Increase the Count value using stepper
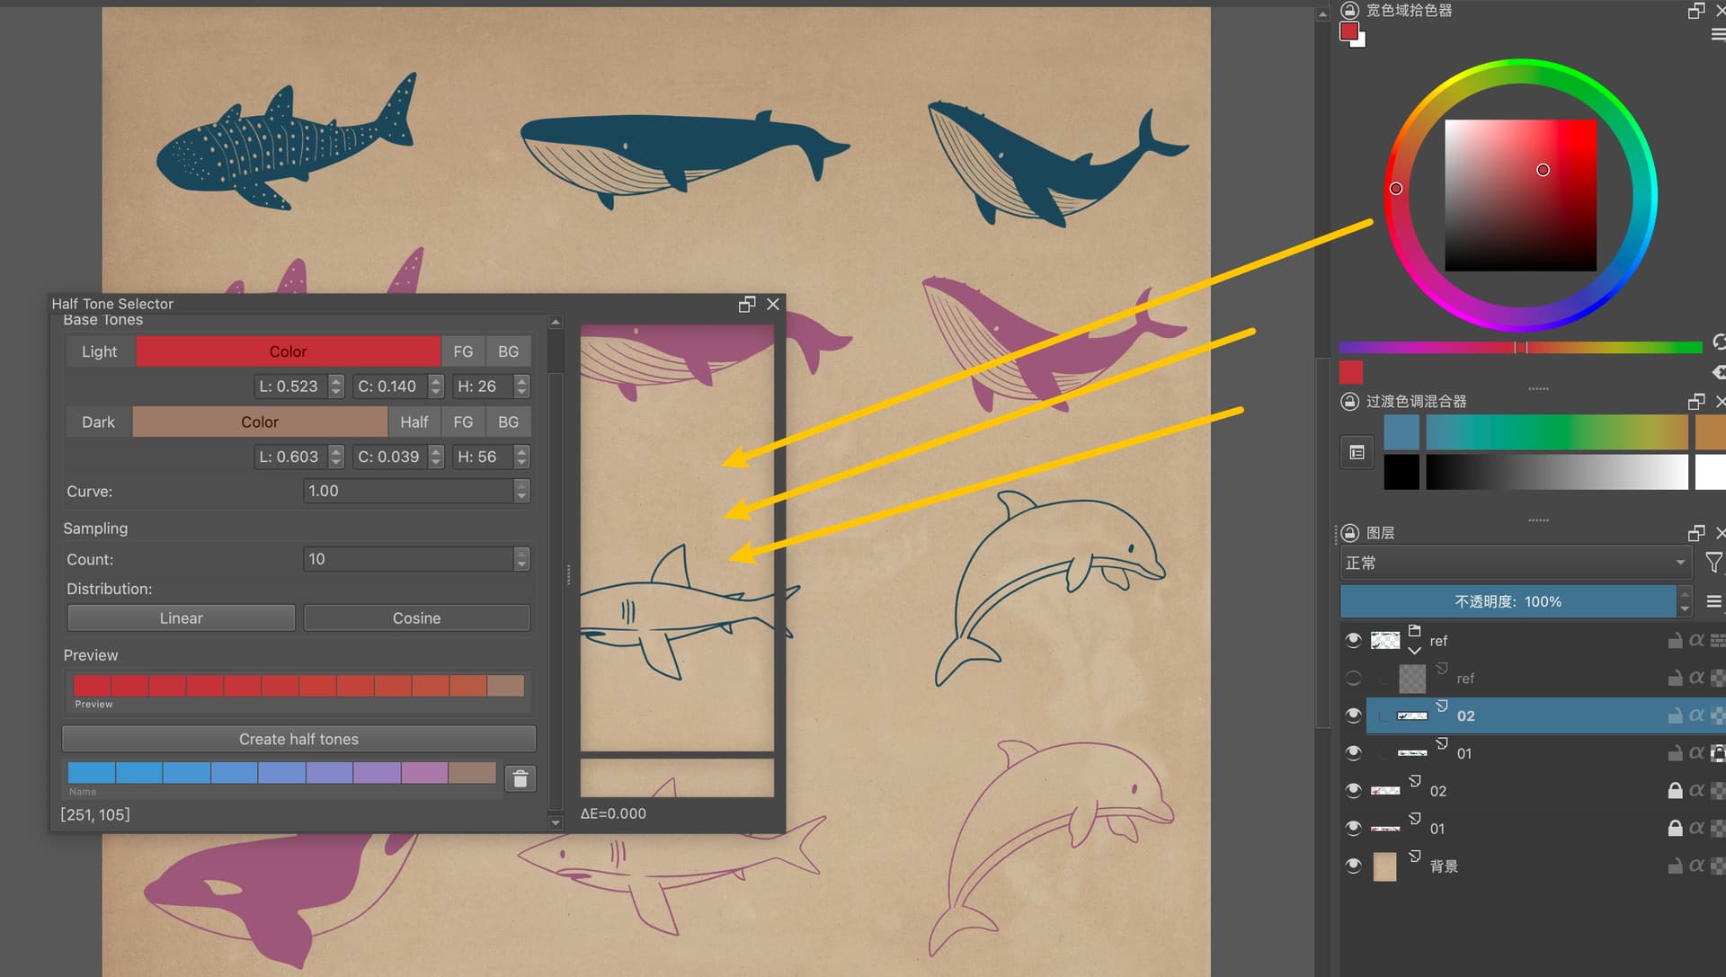This screenshot has width=1726, height=977. click(x=521, y=553)
